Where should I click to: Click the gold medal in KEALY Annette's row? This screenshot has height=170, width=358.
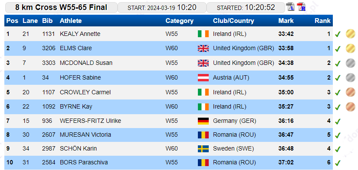click(350, 34)
